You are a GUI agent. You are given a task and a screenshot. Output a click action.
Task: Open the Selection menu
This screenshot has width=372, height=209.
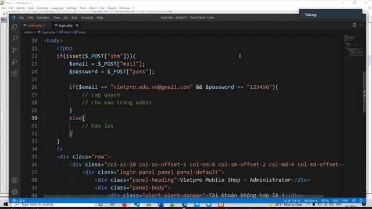[43, 17]
